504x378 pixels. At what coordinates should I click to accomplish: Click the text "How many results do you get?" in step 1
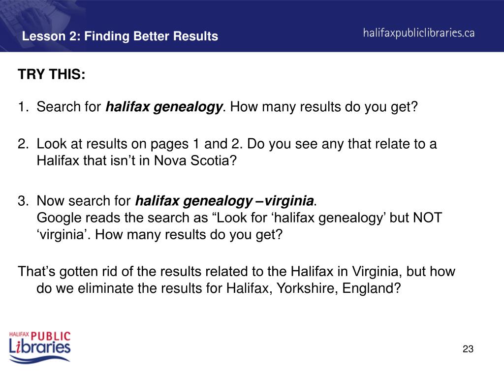point(324,107)
